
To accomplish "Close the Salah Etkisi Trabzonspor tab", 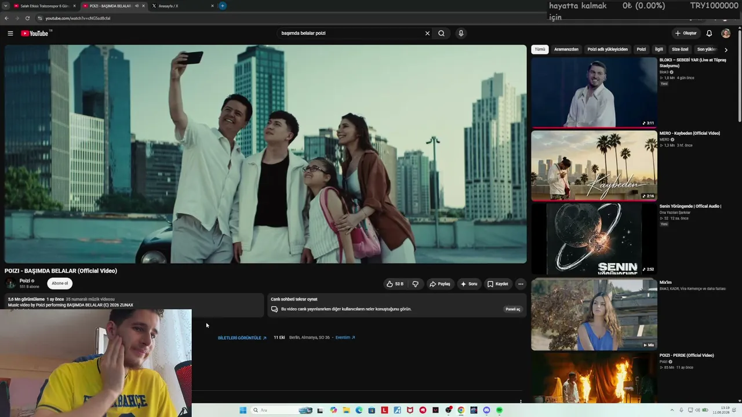I will coord(74,6).
